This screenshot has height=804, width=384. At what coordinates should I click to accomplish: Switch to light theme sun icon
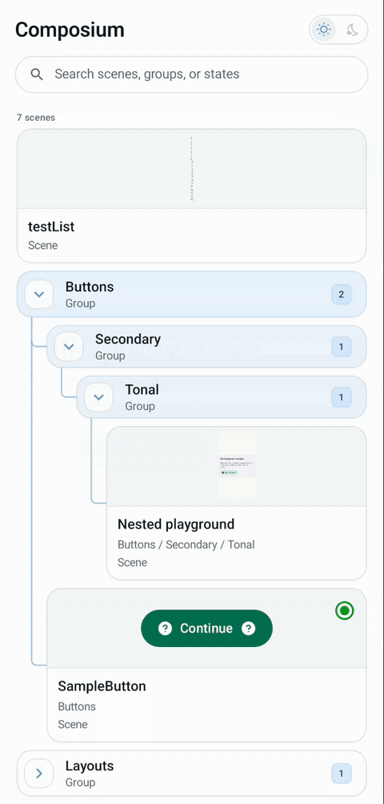point(324,30)
